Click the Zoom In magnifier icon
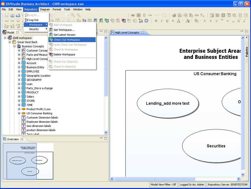The image size is (251, 189). tap(73, 15)
